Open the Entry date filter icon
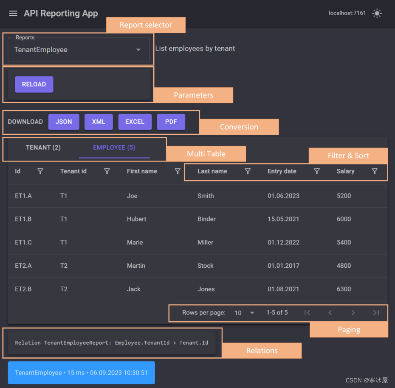Screen dimensions: 395x388 pos(317,171)
